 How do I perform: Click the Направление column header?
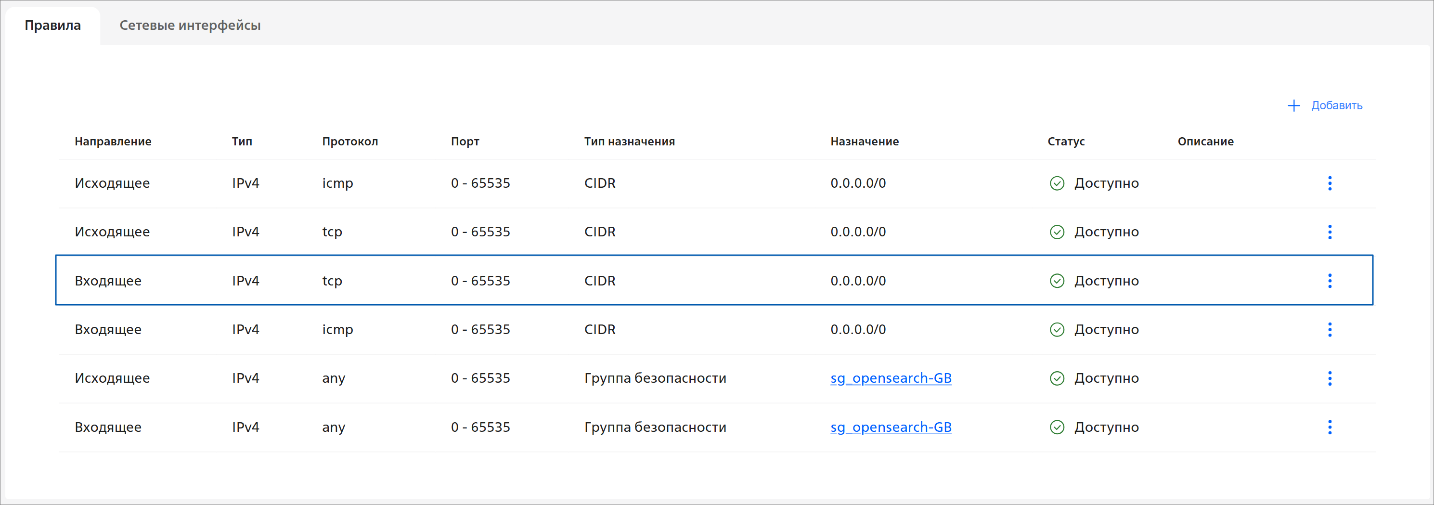[x=113, y=142]
